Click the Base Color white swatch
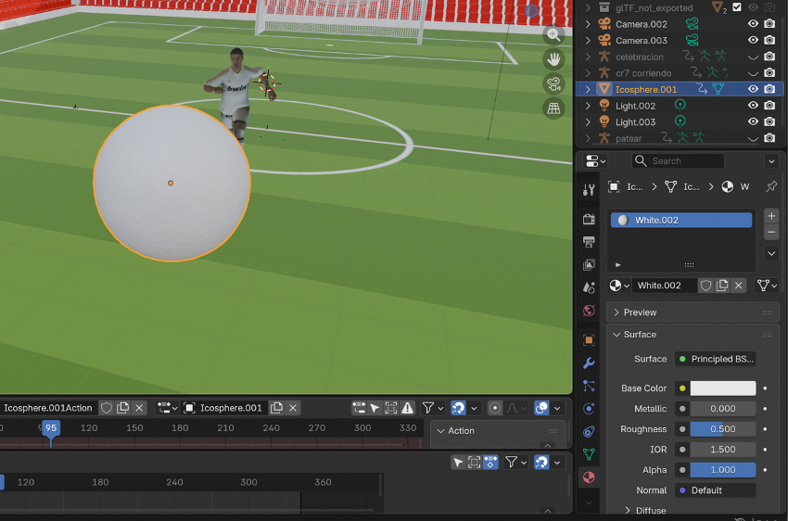This screenshot has height=521, width=788. (x=722, y=388)
